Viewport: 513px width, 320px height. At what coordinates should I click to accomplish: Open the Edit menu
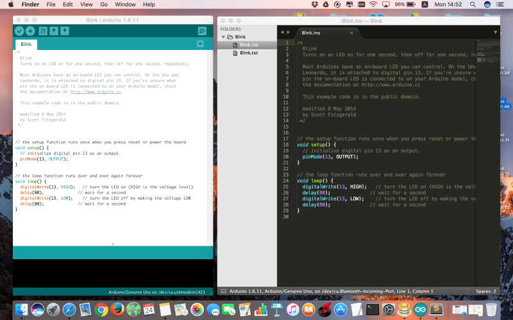(x=68, y=4)
